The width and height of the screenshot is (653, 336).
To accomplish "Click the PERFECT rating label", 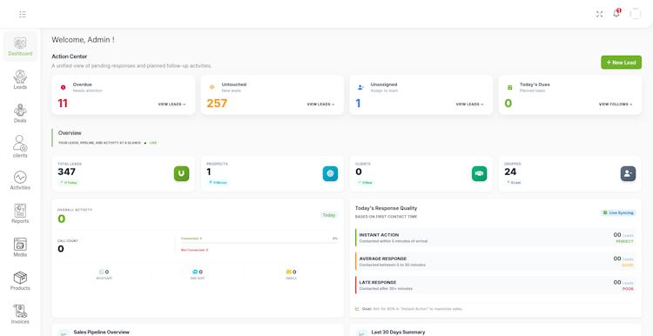I will (624, 241).
